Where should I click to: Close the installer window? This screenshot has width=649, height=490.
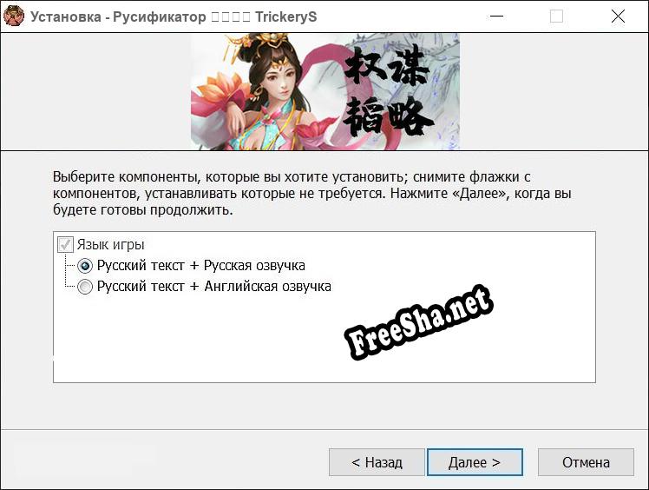pyautogui.click(x=618, y=16)
